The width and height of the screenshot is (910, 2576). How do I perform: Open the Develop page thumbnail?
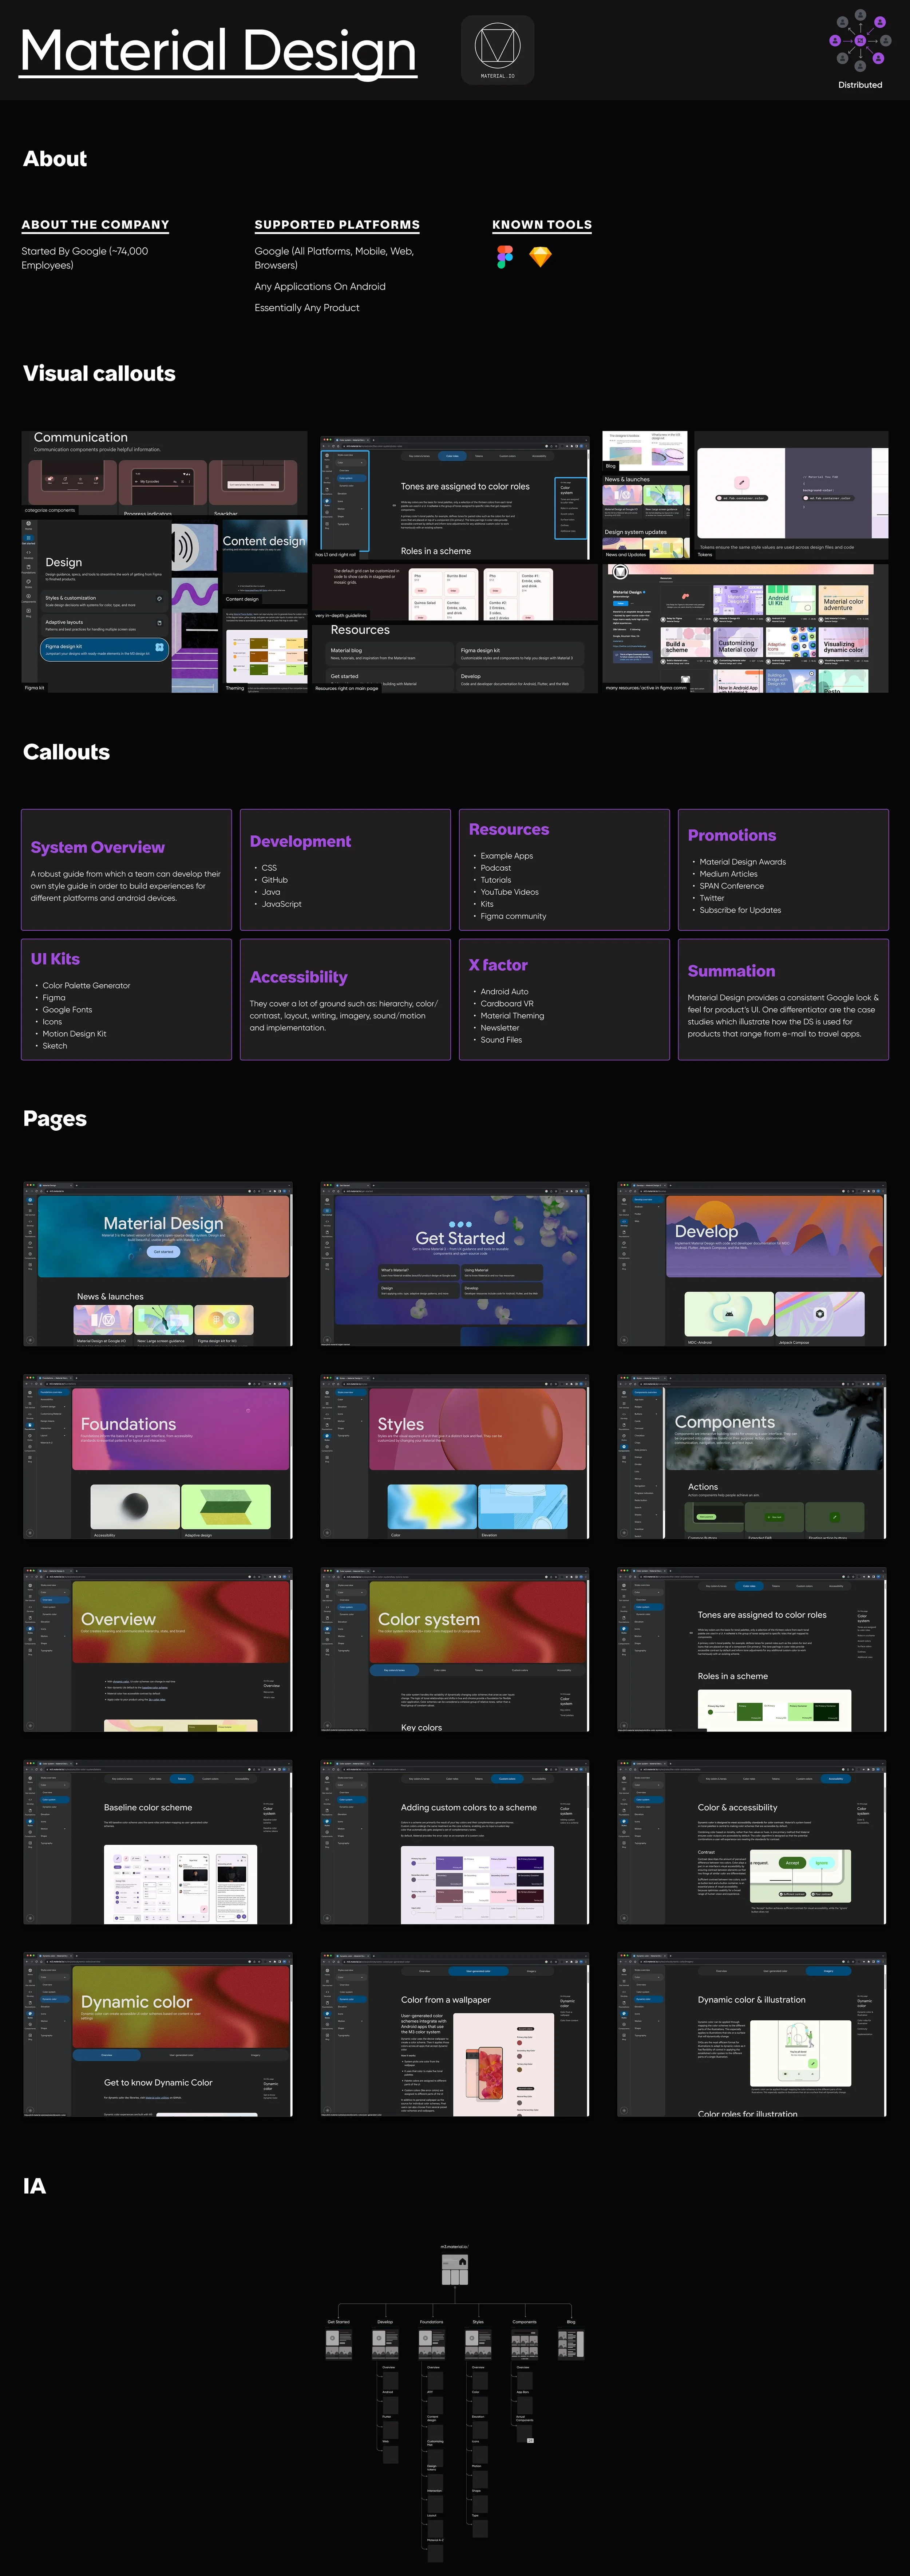[752, 1264]
